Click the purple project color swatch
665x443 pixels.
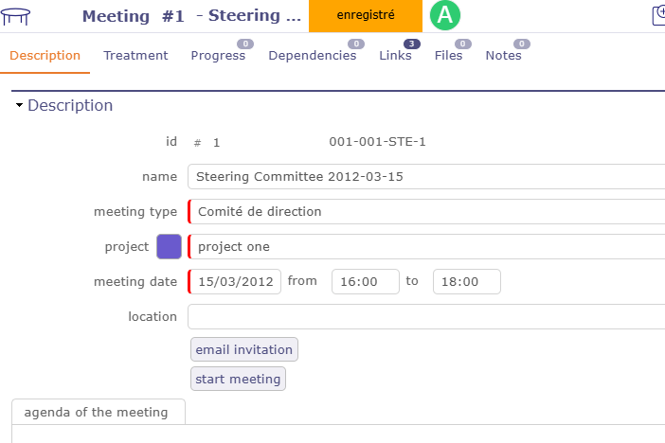pyautogui.click(x=169, y=247)
